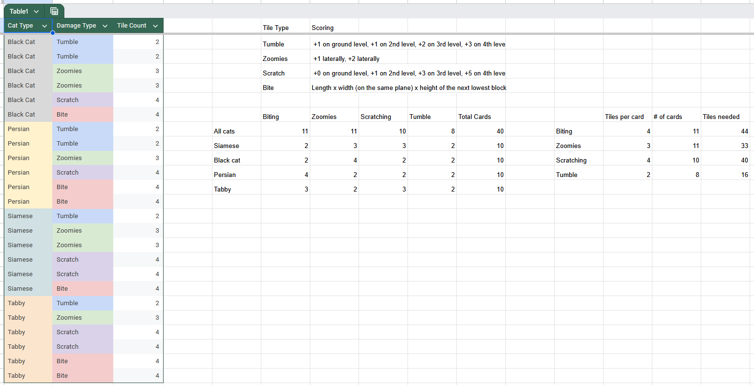Click the blue selection handle on Cat Type cell
The height and width of the screenshot is (385, 754).
coord(52,33)
